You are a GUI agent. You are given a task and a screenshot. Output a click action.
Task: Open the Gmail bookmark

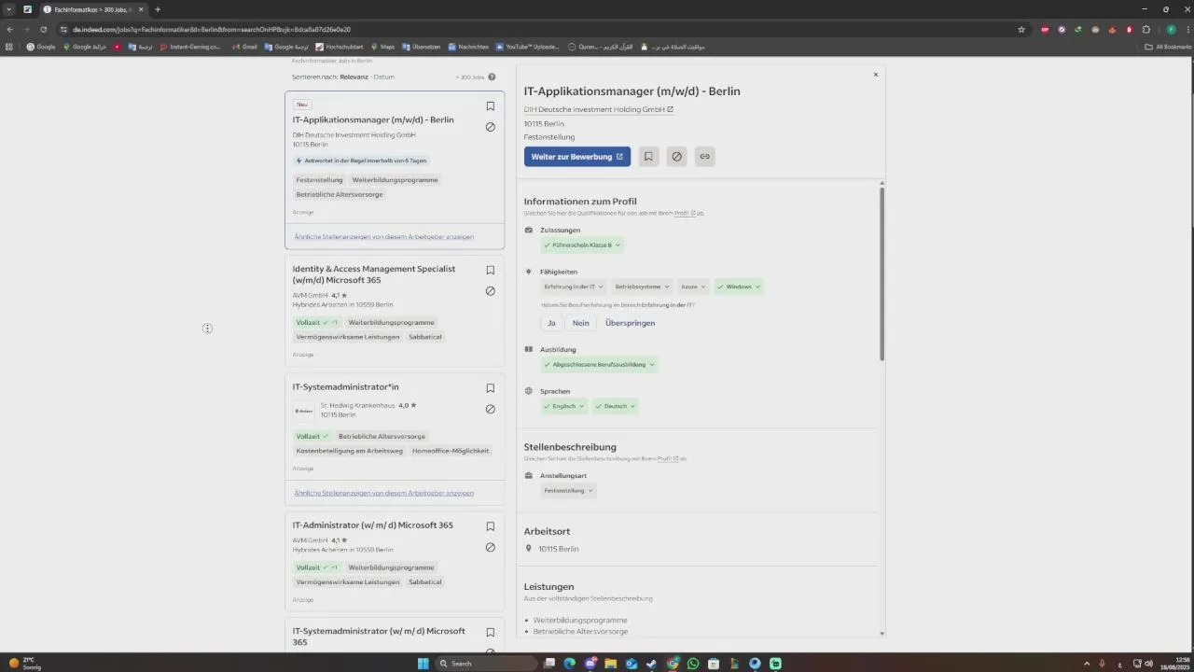[245, 47]
